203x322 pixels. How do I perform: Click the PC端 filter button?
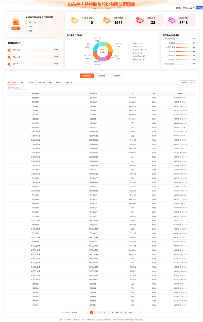pyautogui.click(x=193, y=82)
